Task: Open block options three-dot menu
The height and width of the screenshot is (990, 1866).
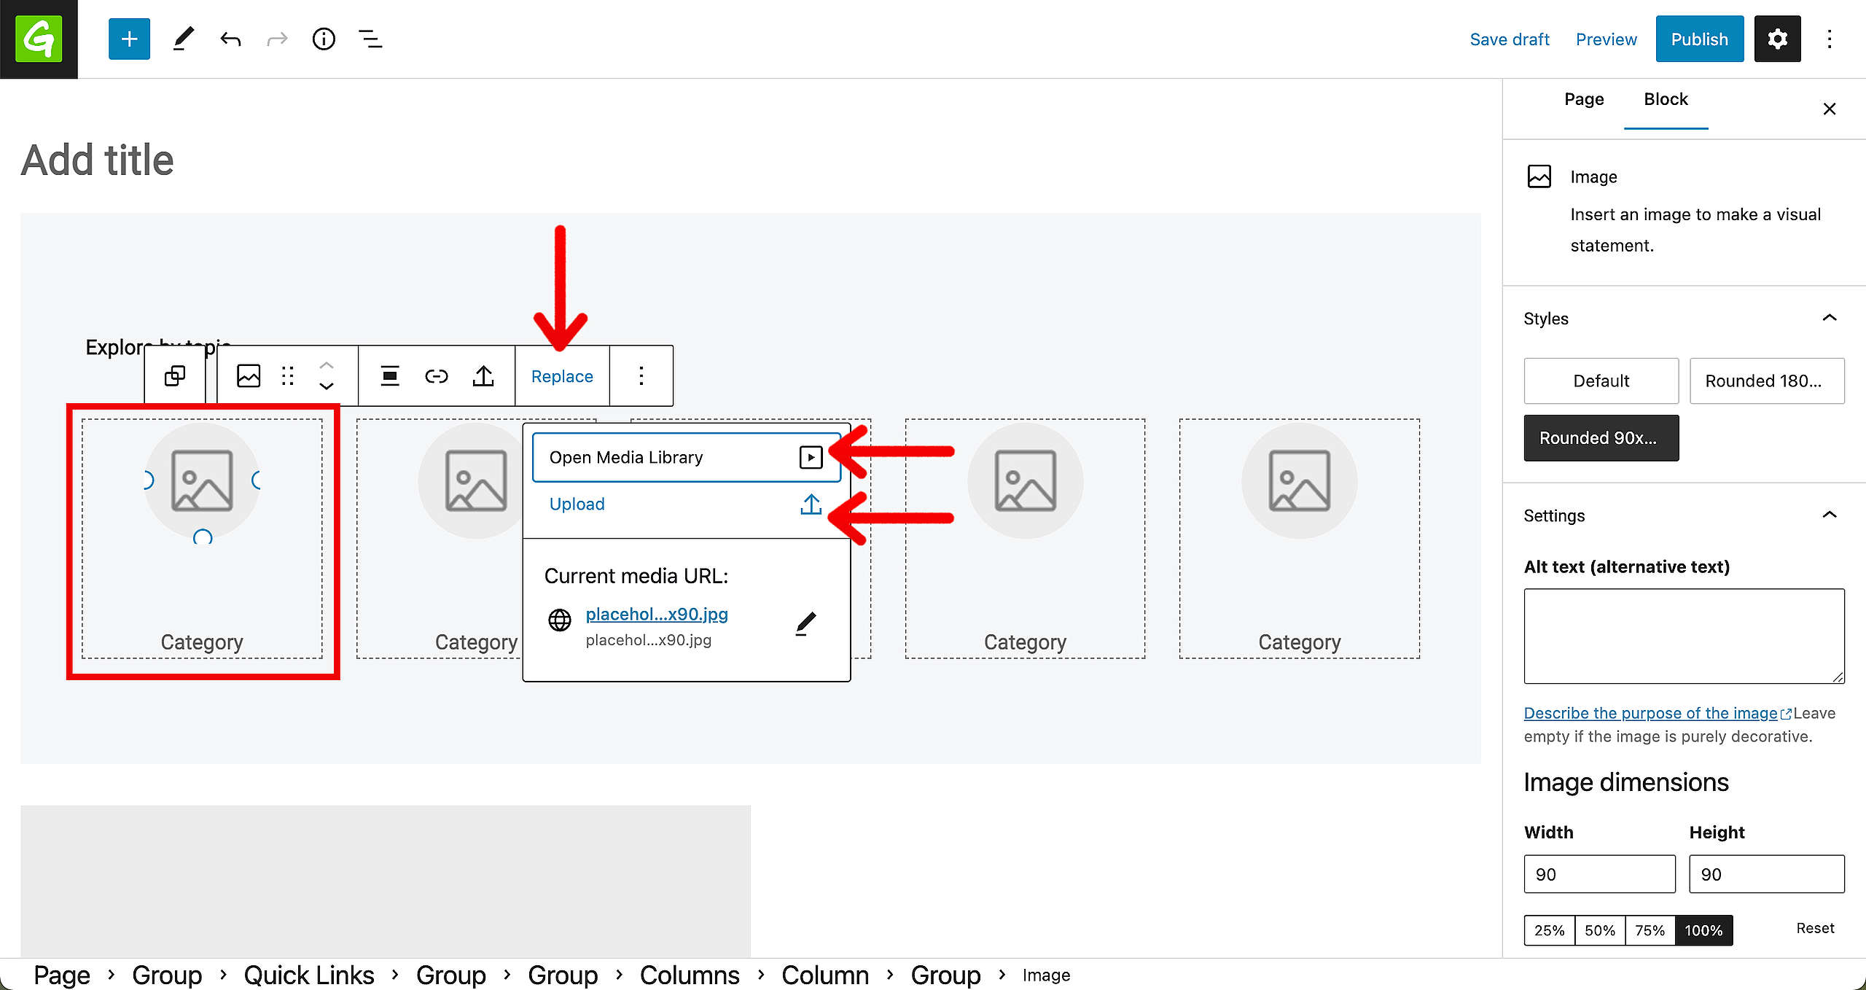Action: coord(641,376)
